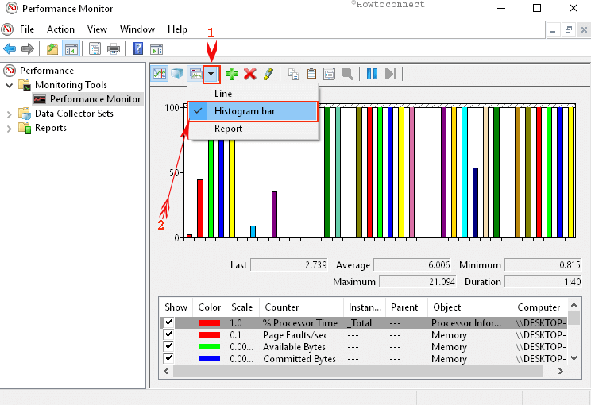Select Monitoring Tools in the tree
This screenshot has width=591, height=405.
click(71, 85)
